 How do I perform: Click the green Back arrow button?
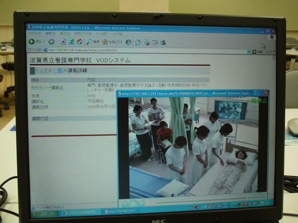[31, 41]
